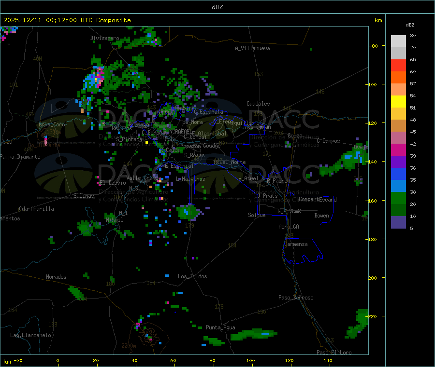The height and width of the screenshot is (367, 435).
Task: Click the L_Malvinas map label
Action: (190, 179)
